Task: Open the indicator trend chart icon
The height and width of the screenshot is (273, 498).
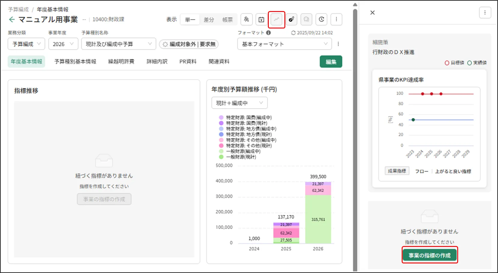Action: [x=276, y=19]
